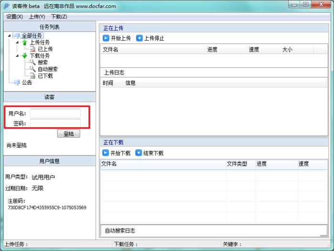Viewport: 334px width, 251px height.
Task: Click the 结束下载 label
Action: coord(153,153)
